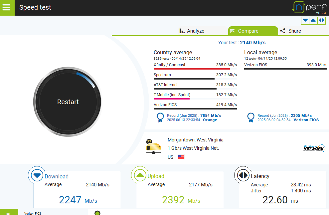Click the Jitter 1.400 ms value
The image size is (329, 215).
pyautogui.click(x=301, y=191)
